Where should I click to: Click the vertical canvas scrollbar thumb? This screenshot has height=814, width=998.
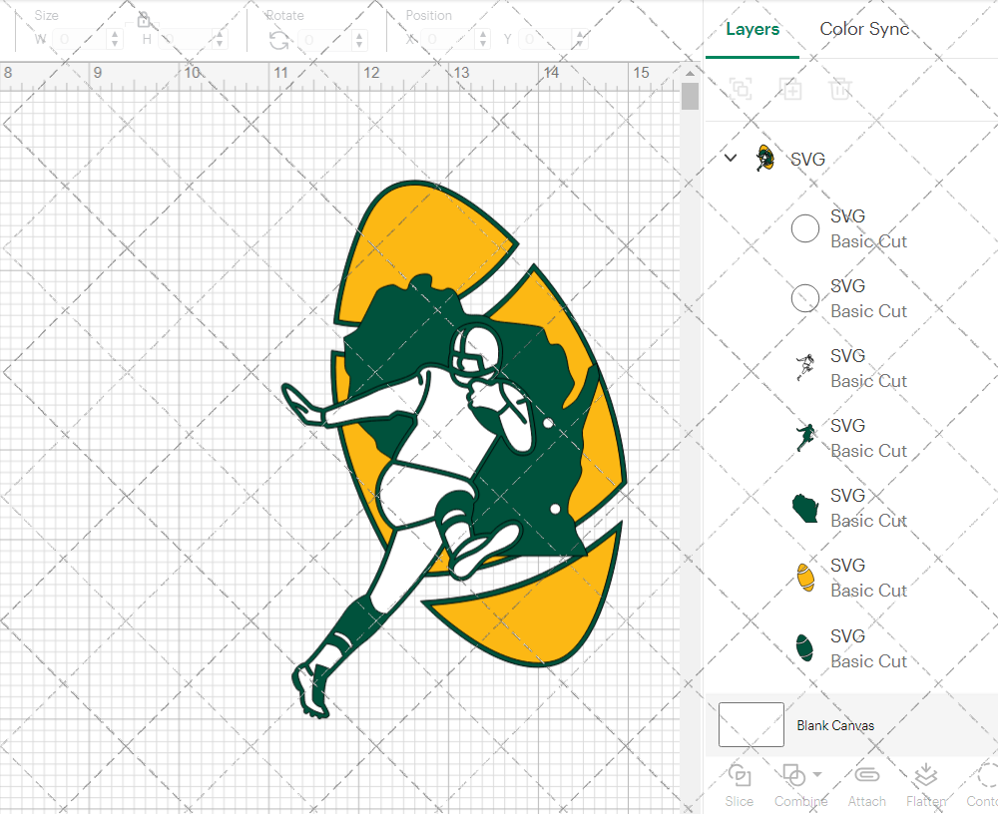coord(690,97)
